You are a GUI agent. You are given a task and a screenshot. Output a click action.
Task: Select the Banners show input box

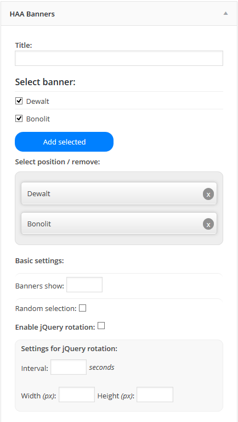coord(84,285)
